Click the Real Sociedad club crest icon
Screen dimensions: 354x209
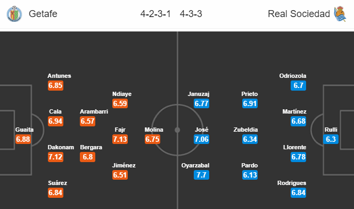tap(340, 14)
